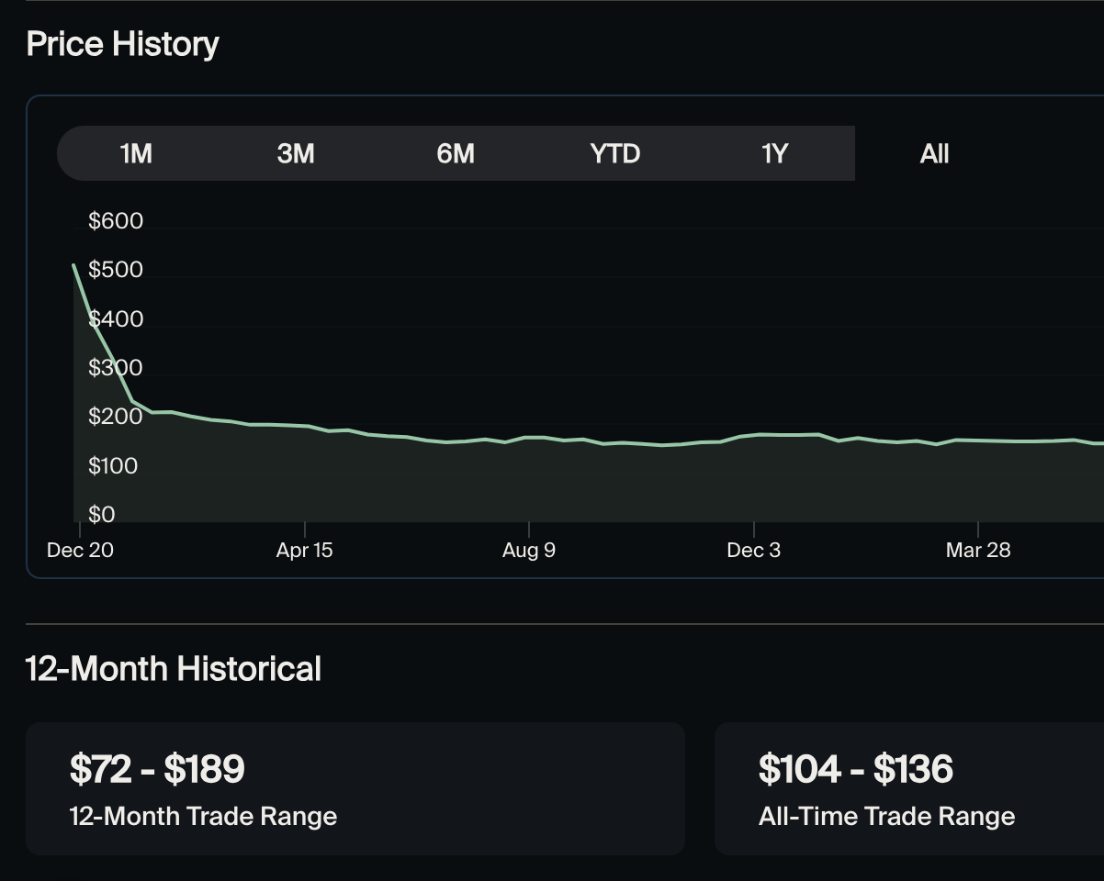The width and height of the screenshot is (1104, 881).
Task: Click the $104 - $136 range value
Action: click(854, 769)
